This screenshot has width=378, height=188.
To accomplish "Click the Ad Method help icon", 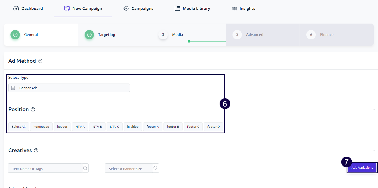I will pyautogui.click(x=40, y=61).
